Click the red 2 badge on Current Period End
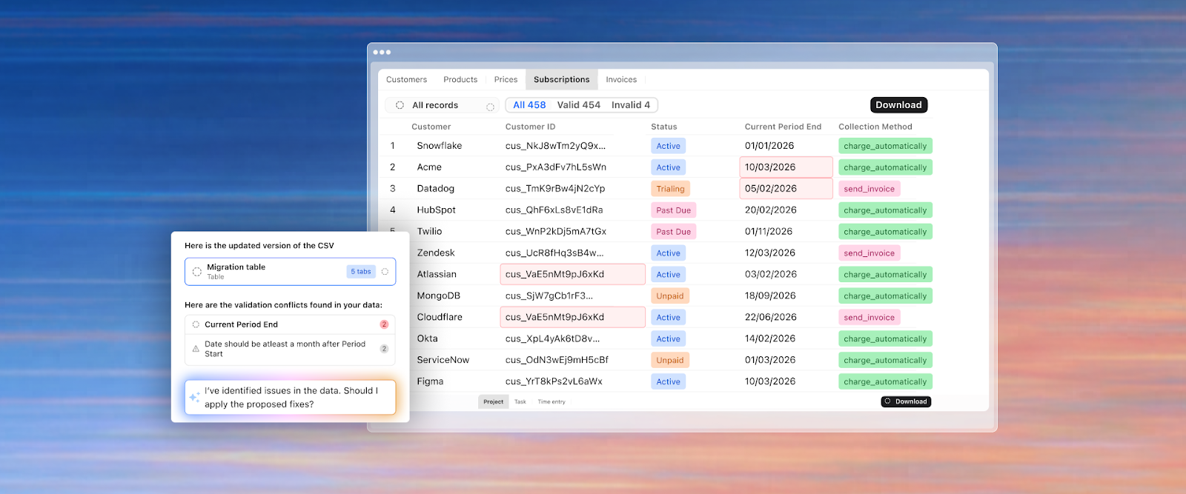Viewport: 1186px width, 494px height. click(x=384, y=324)
